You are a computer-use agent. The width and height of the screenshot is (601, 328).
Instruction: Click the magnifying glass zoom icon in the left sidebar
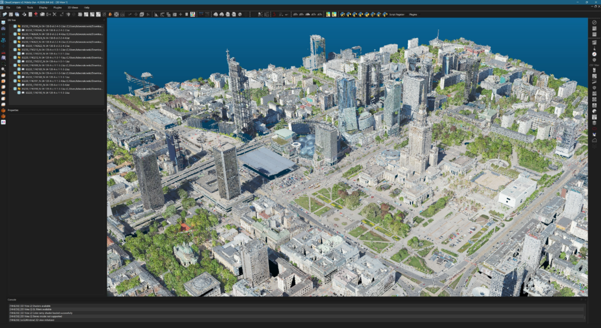(3, 69)
